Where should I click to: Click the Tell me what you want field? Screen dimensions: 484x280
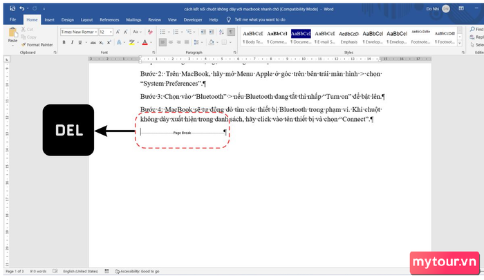pyautogui.click(x=260, y=19)
